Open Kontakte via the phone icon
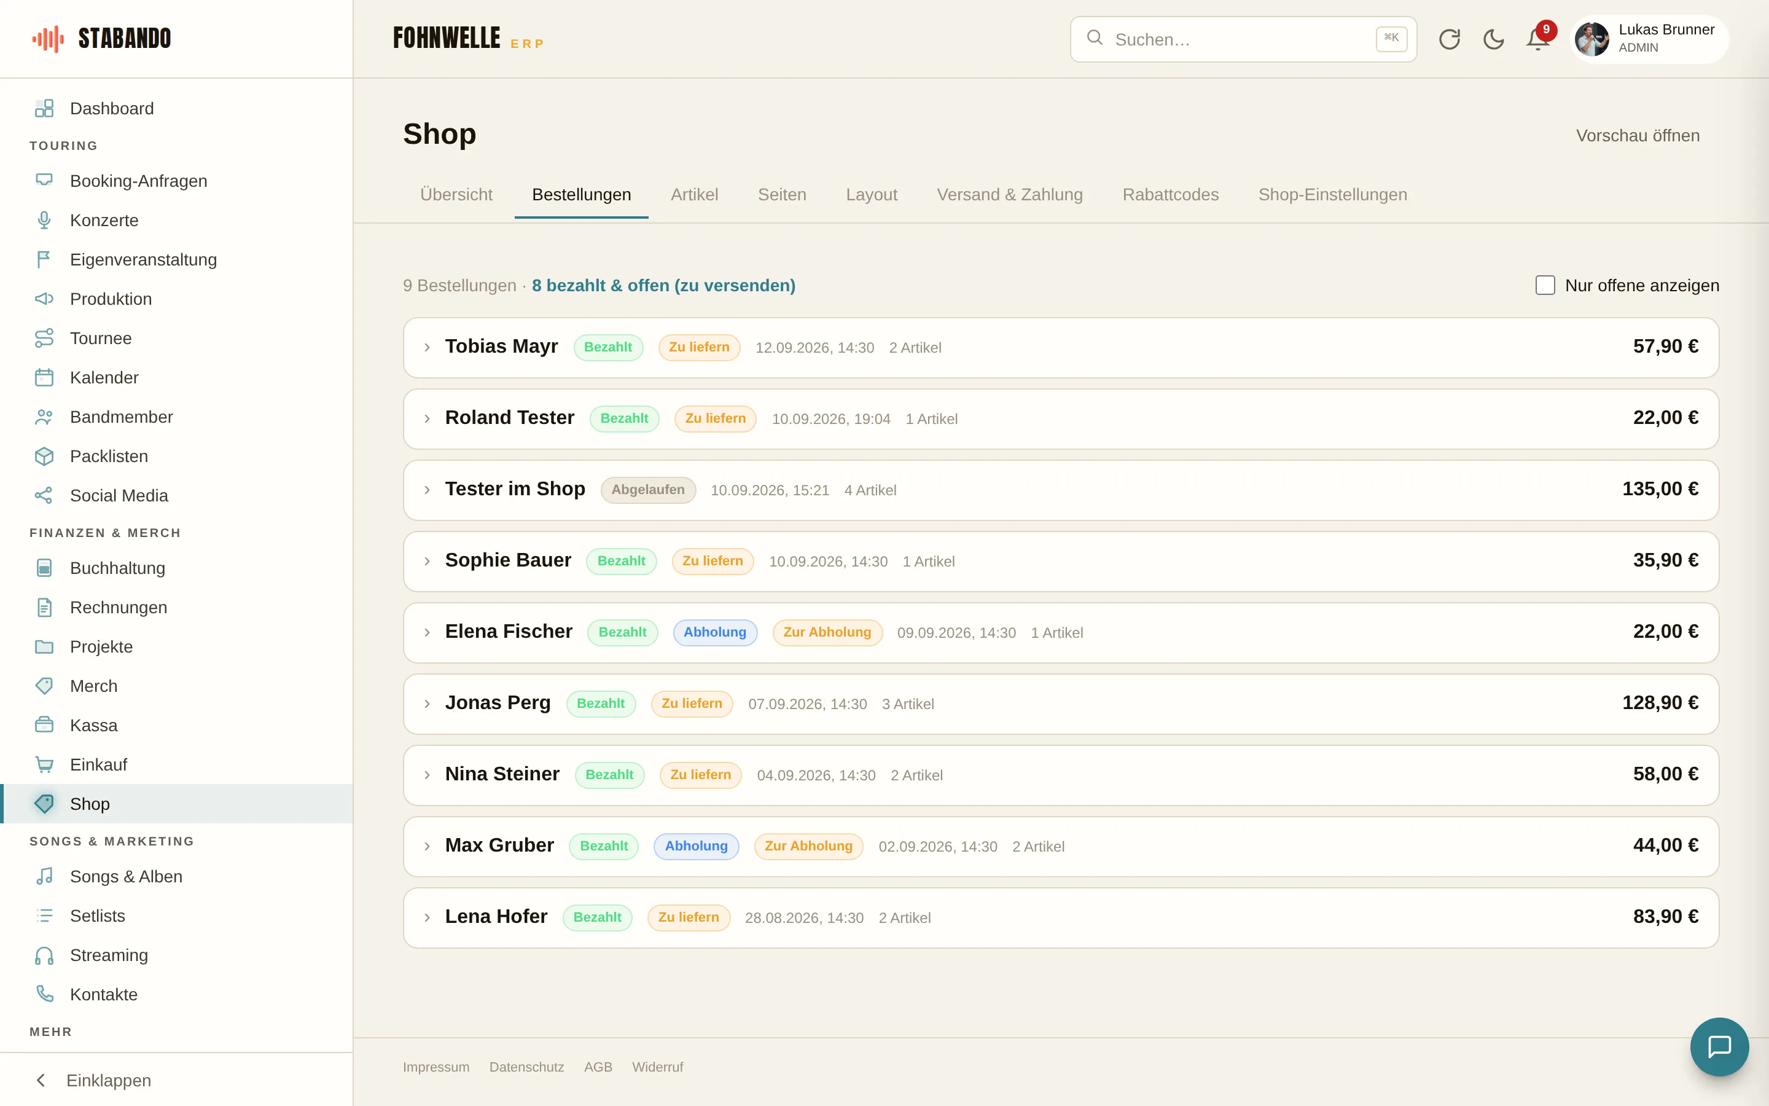The height and width of the screenshot is (1106, 1769). [44, 994]
